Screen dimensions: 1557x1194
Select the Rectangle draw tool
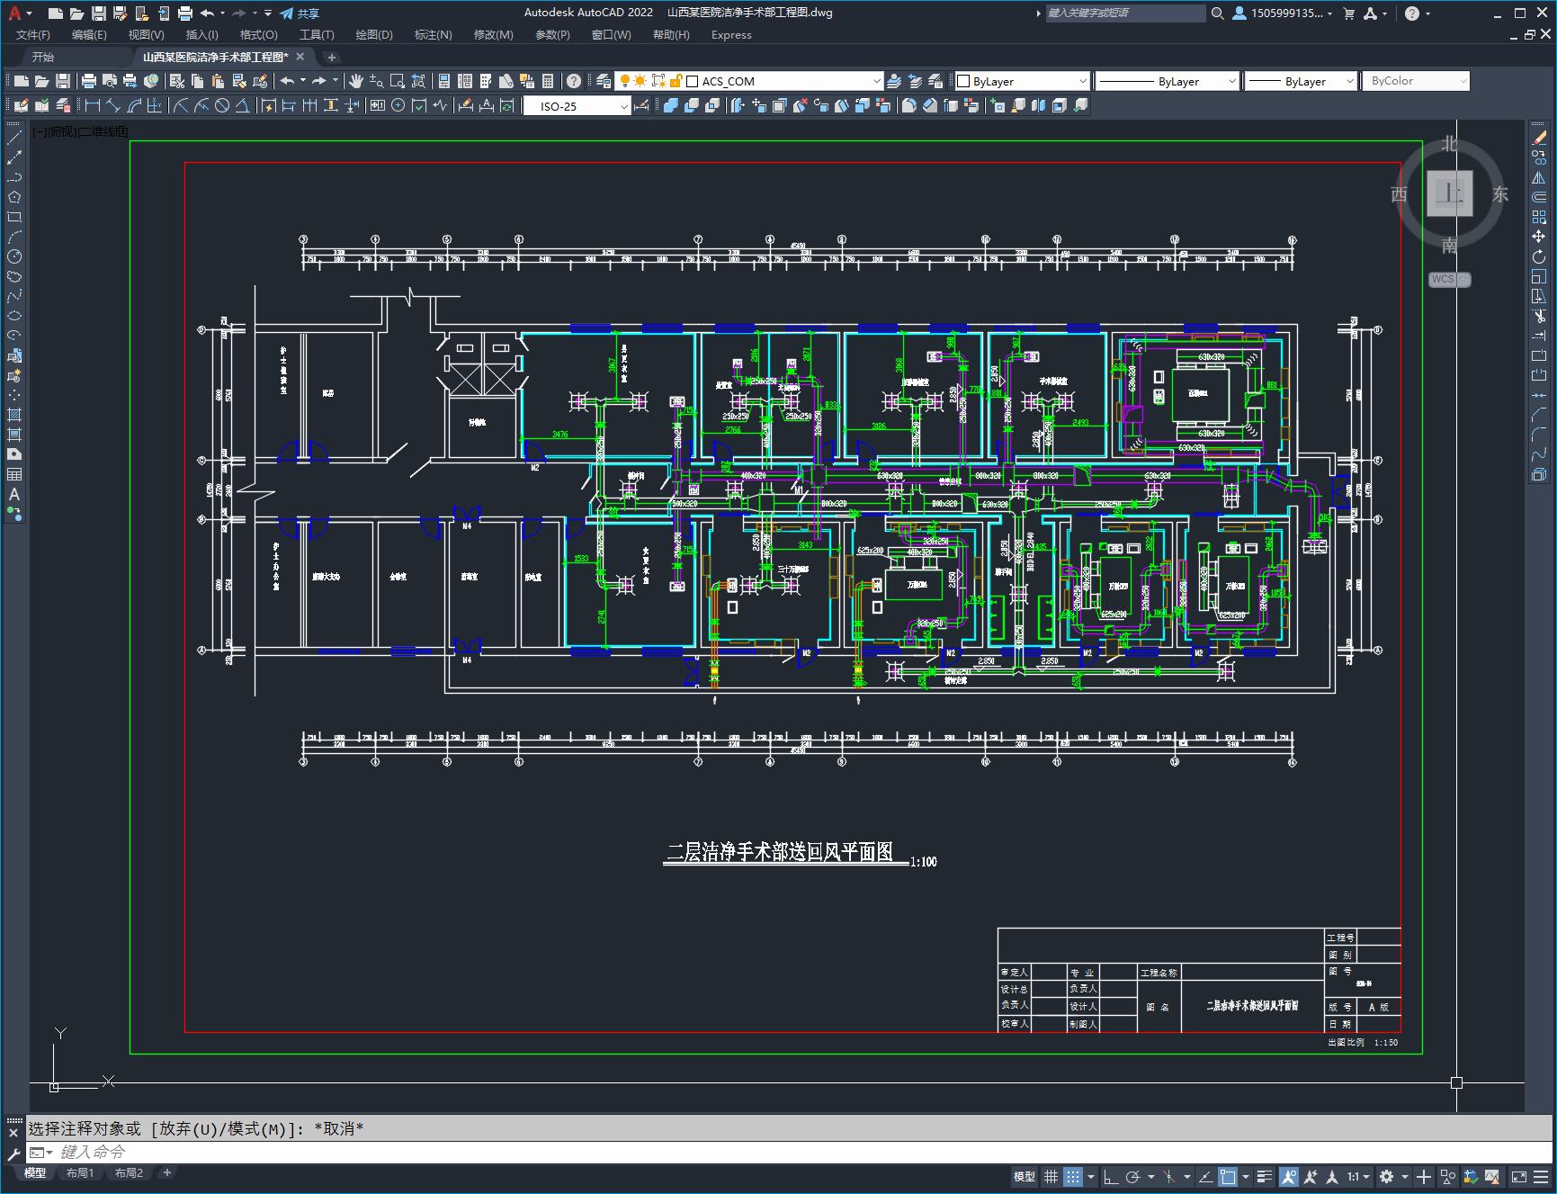pyautogui.click(x=13, y=218)
